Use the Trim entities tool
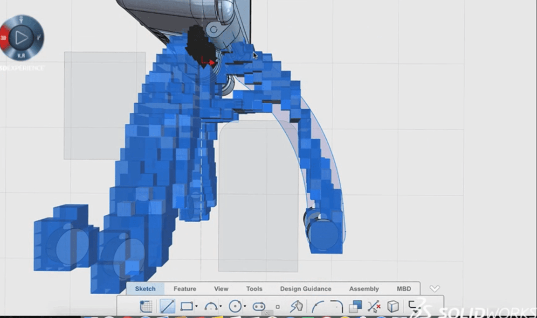 374,306
